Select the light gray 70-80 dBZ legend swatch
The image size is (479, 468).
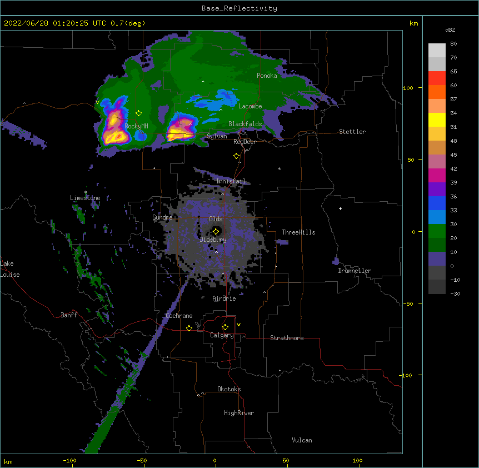437,51
